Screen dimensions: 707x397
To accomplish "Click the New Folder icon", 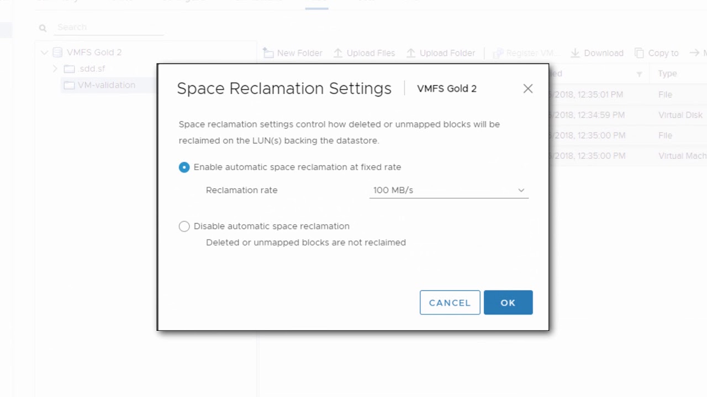I will click(268, 53).
